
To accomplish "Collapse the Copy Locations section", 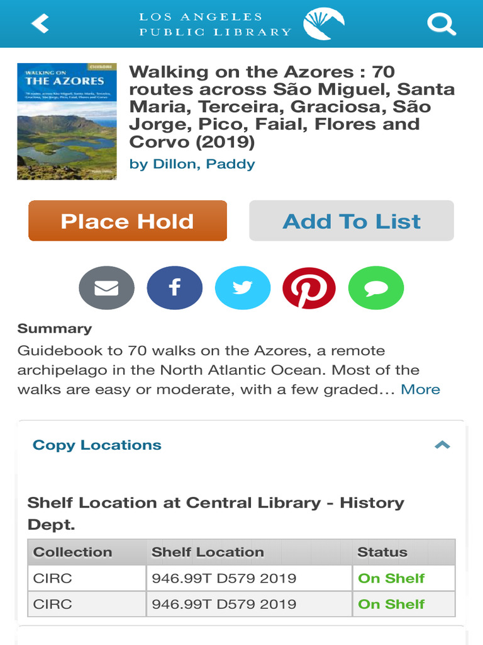I will click(442, 445).
